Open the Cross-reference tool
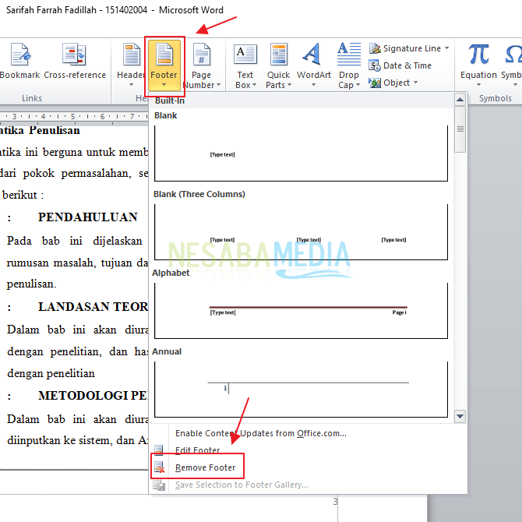 click(75, 62)
